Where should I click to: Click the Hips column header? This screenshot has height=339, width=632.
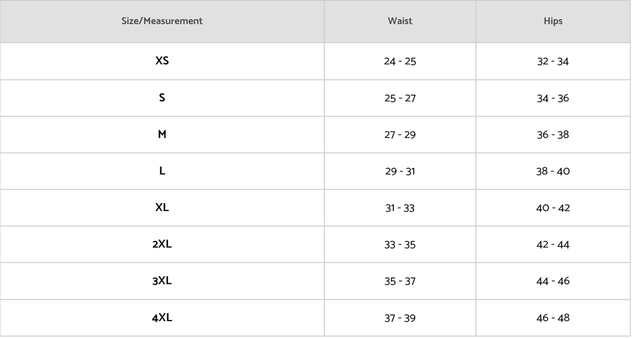(553, 21)
